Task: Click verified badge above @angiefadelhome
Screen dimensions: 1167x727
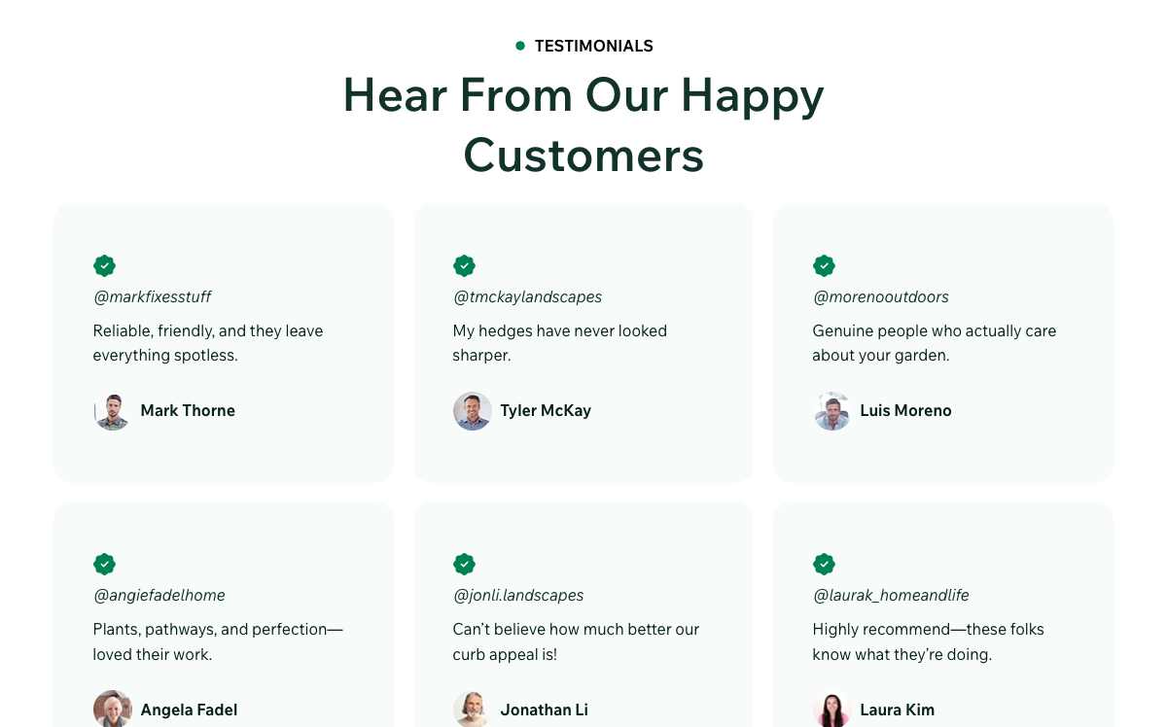Action: point(104,564)
